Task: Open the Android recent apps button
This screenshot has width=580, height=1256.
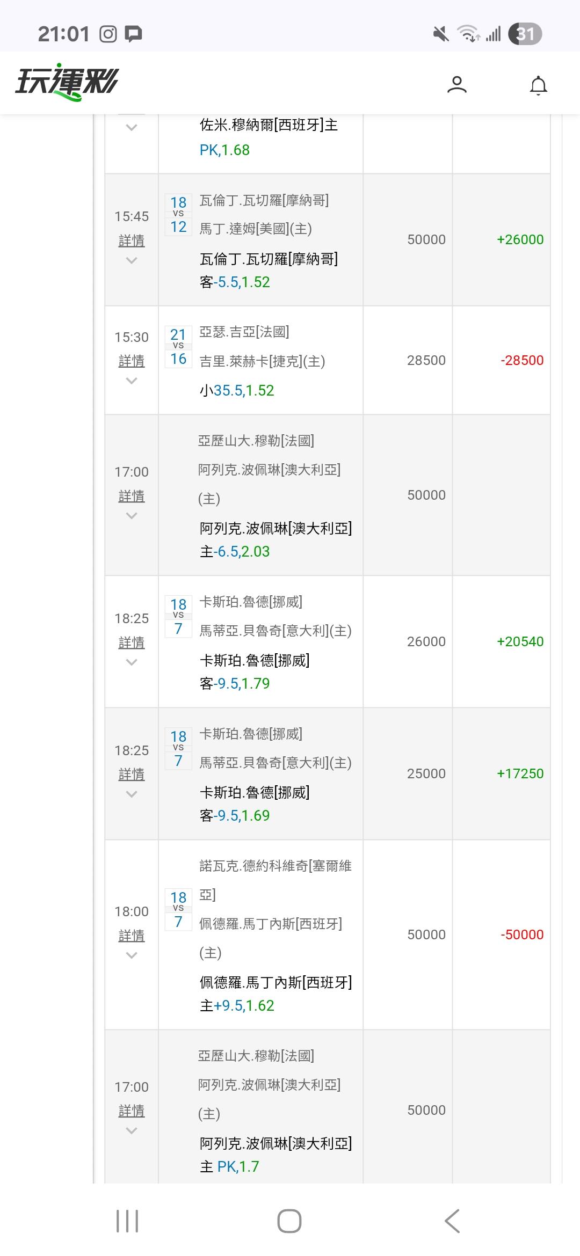Action: [x=127, y=1221]
